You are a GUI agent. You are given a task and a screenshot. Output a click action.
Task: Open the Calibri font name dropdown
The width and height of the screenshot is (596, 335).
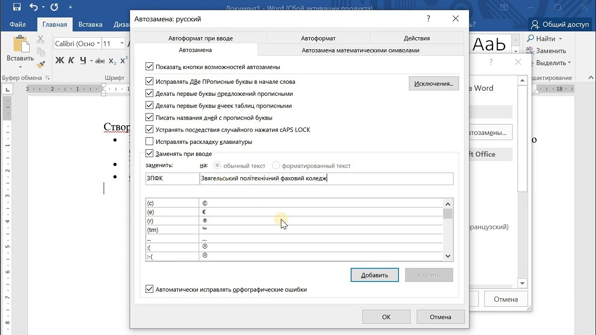[98, 44]
